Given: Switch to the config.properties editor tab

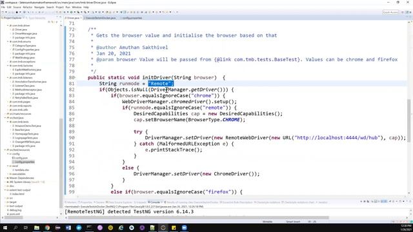Looking at the screenshot, I should click(x=132, y=18).
